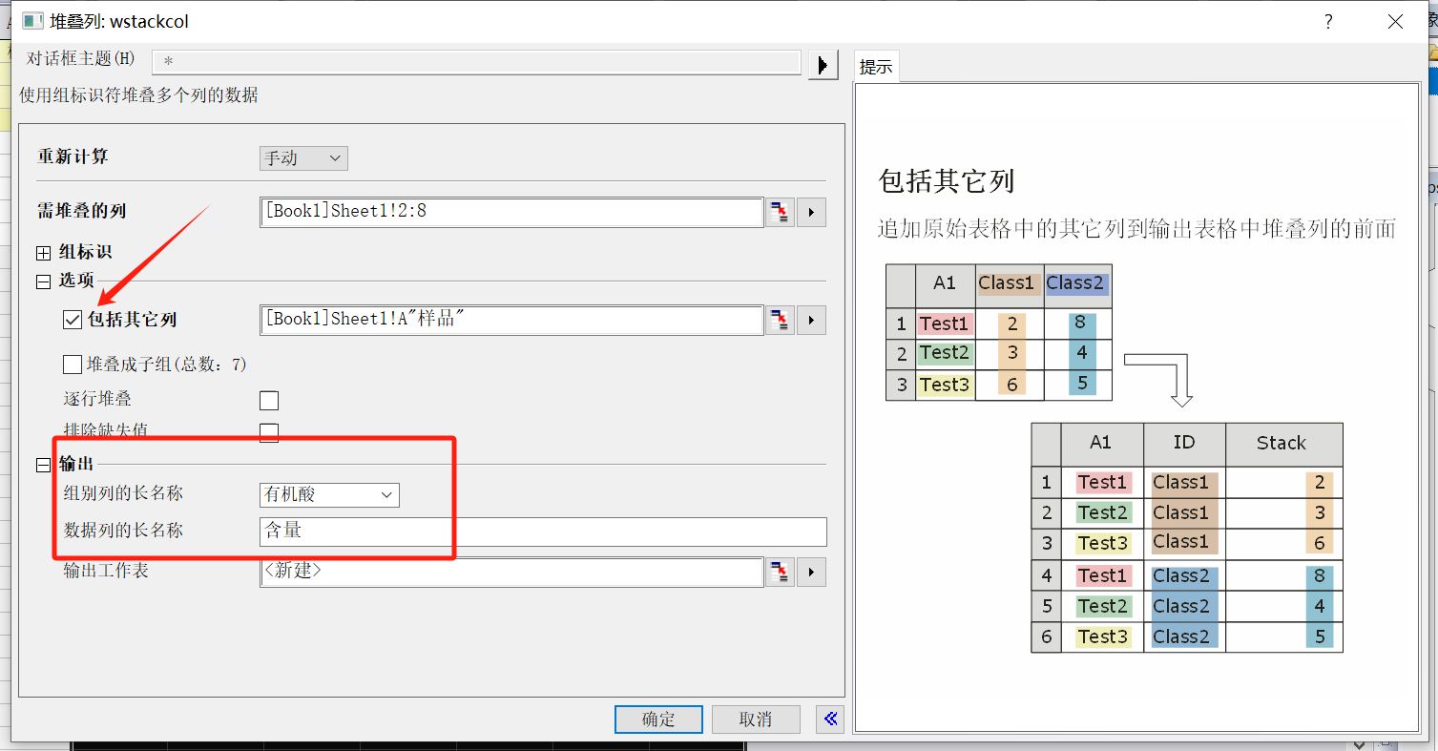The height and width of the screenshot is (751, 1438).
Task: Open 组别列的长名称 dropdown
Action: pyautogui.click(x=329, y=494)
